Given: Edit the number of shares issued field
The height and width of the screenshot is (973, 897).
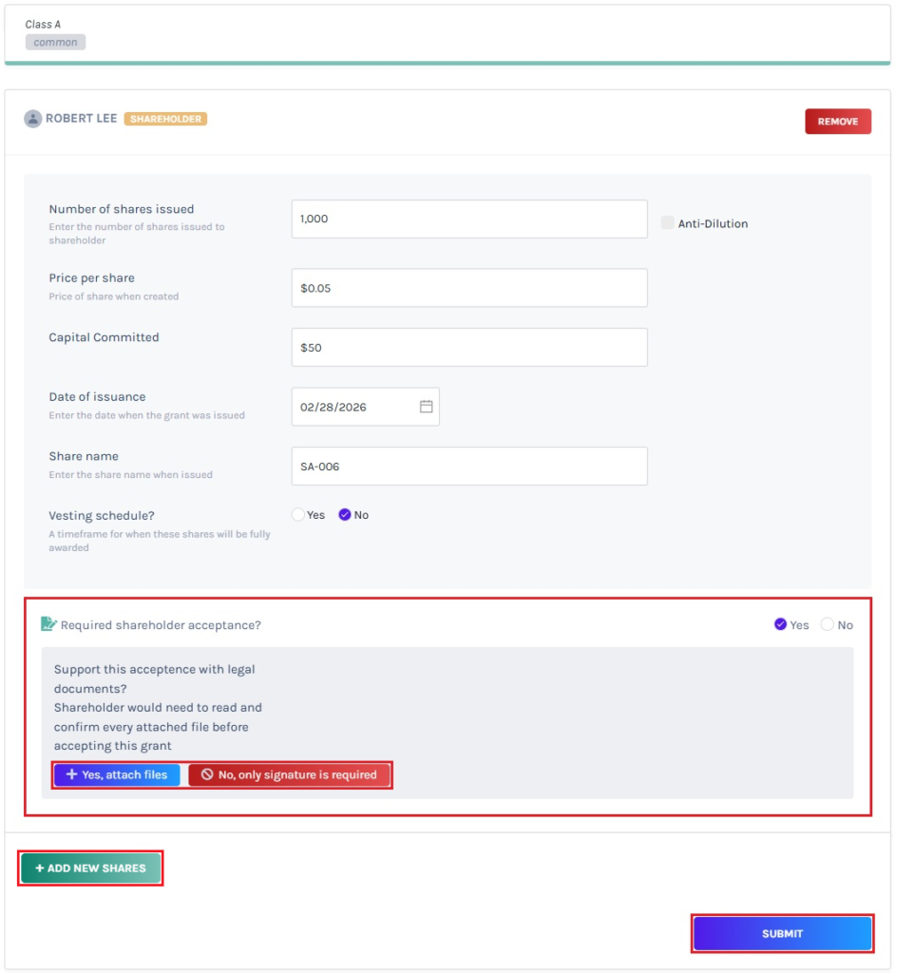Looking at the screenshot, I should pos(469,219).
